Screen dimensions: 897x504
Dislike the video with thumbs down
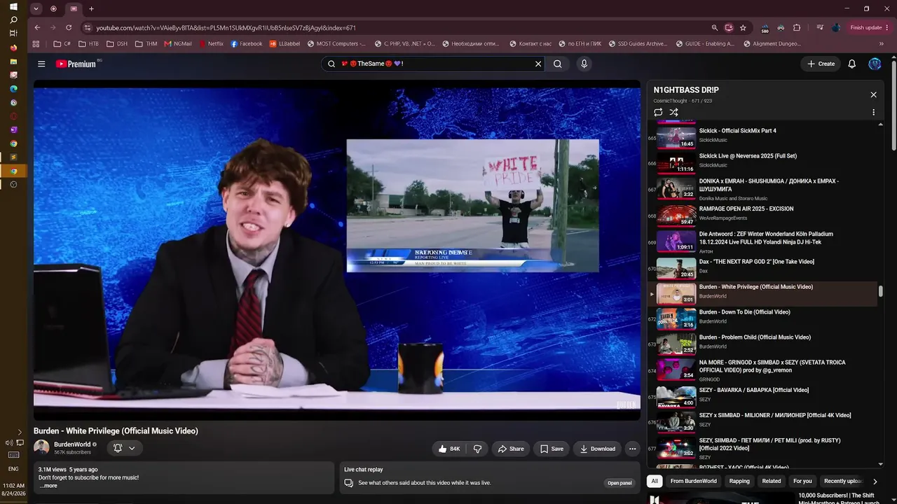pyautogui.click(x=478, y=449)
